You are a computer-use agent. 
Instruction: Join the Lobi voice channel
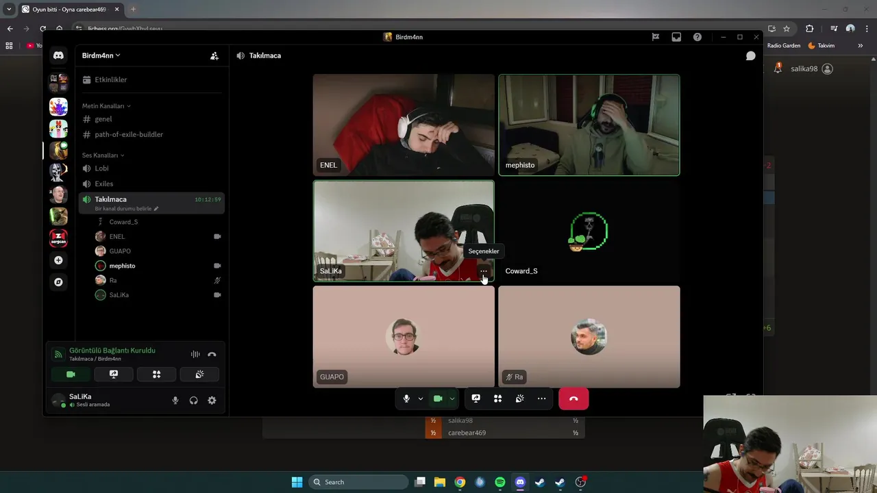pos(151,168)
